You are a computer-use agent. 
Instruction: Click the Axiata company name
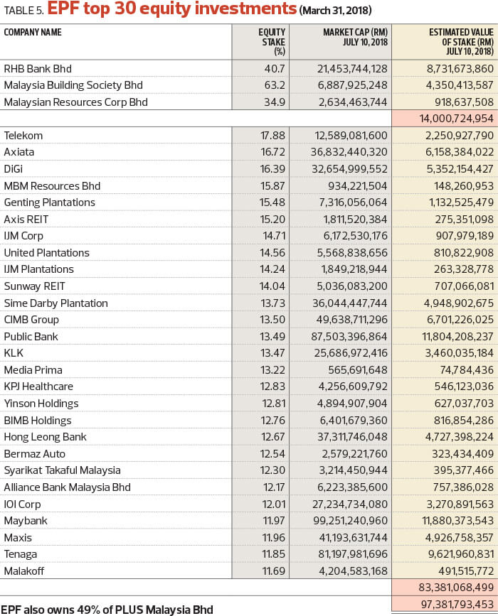click(19, 152)
